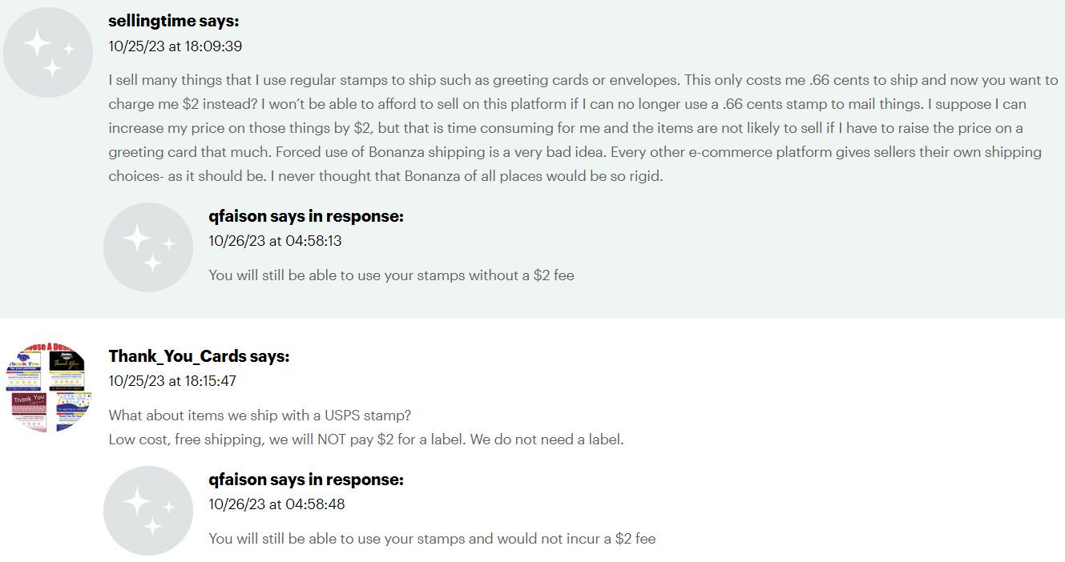Visit the Thank_You_Cards user profile name
Viewport: 1065px width, 562px height.
(177, 356)
